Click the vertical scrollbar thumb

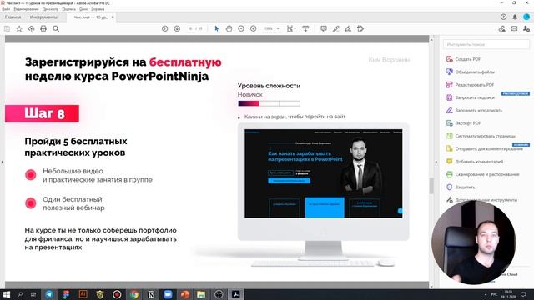[431, 186]
